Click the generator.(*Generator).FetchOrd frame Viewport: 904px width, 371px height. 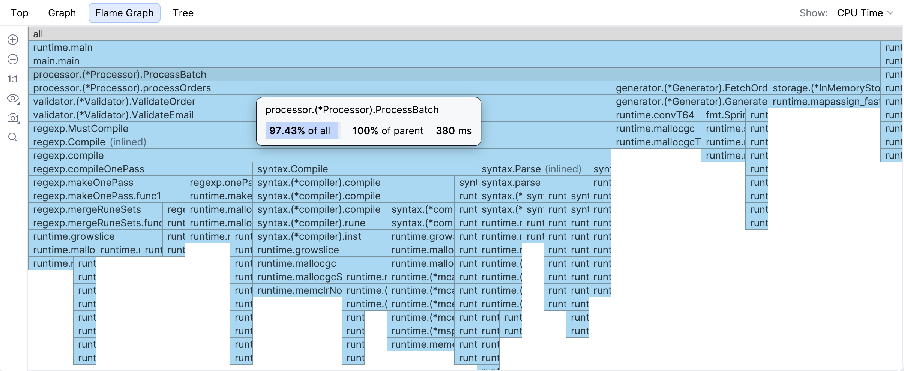[x=690, y=88]
